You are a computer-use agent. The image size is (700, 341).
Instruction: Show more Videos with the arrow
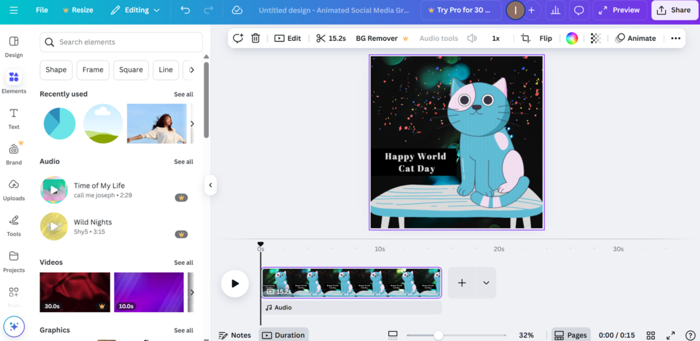pos(192,292)
